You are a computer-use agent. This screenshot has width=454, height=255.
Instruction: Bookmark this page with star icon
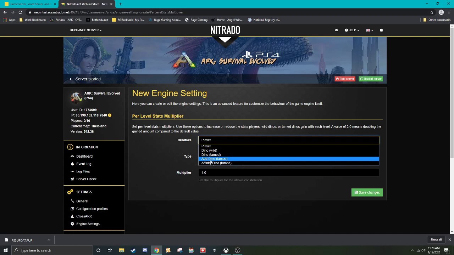point(432,12)
